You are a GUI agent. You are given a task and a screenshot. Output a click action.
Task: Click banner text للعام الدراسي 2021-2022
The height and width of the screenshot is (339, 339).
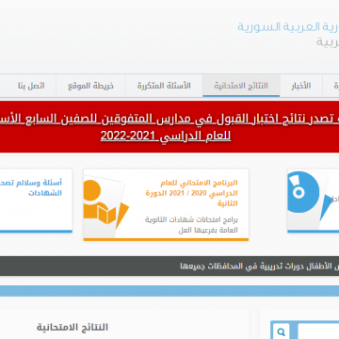(x=166, y=136)
